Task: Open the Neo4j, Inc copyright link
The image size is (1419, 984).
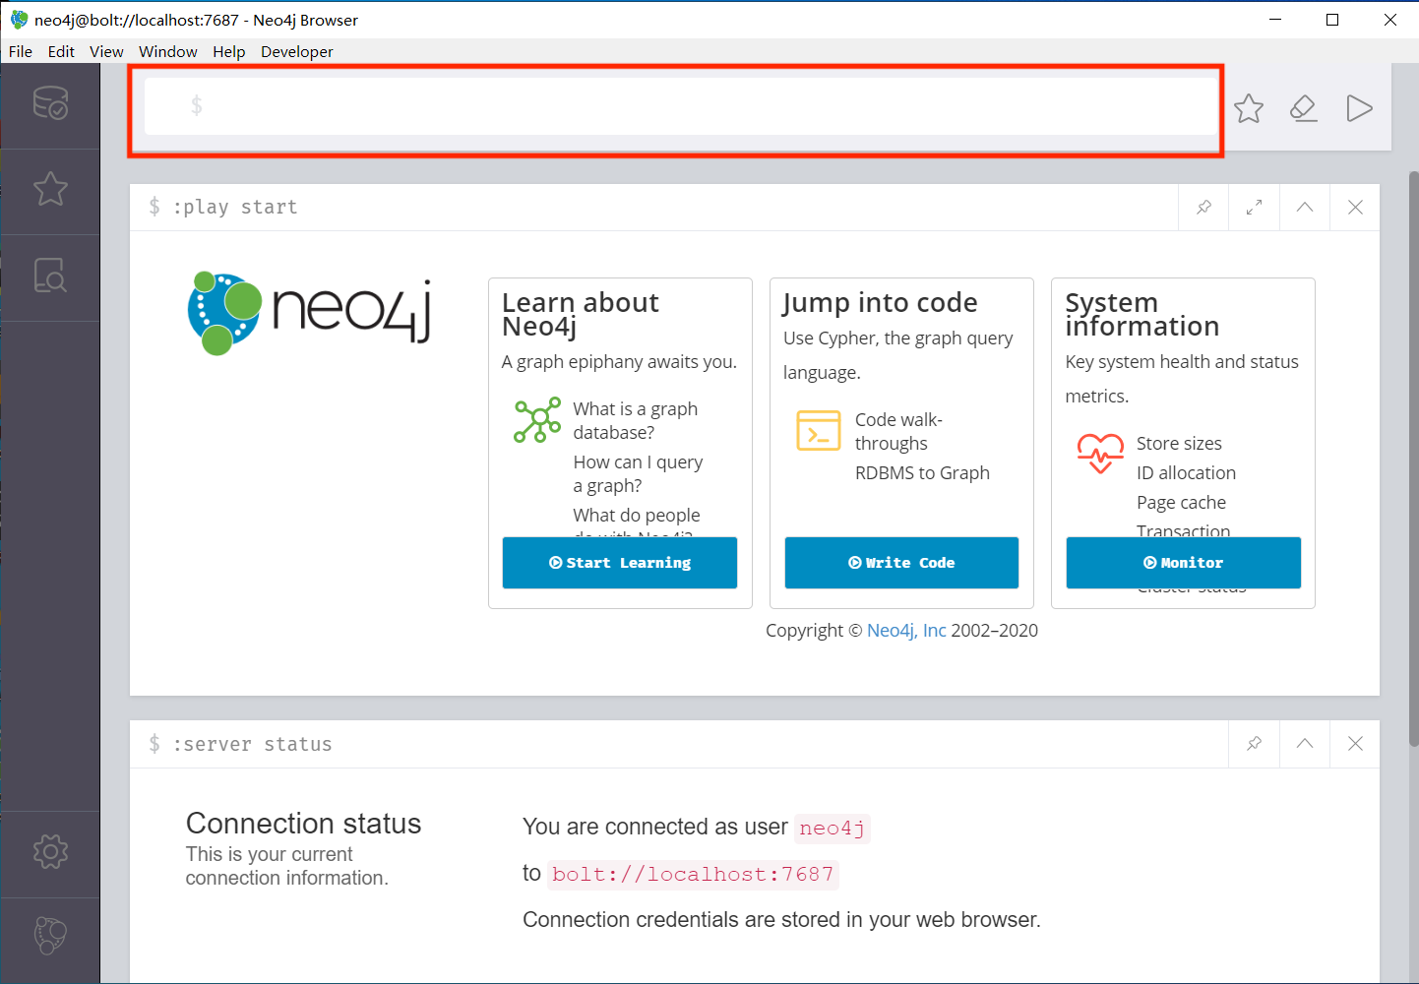Action: 906,630
